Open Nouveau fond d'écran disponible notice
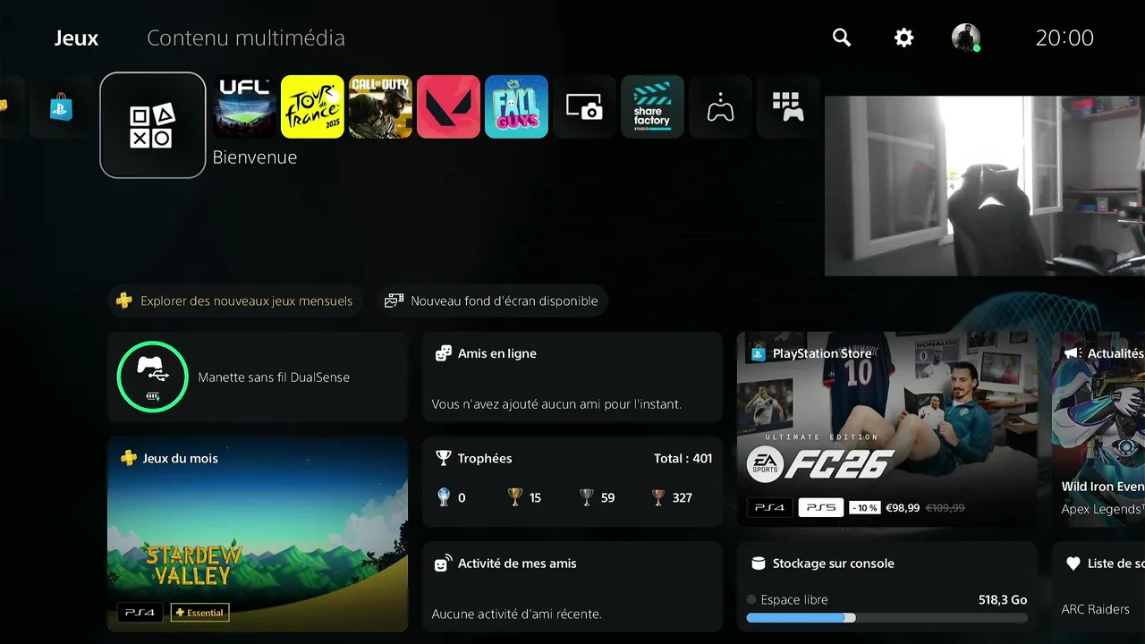1145x644 pixels. [x=491, y=301]
